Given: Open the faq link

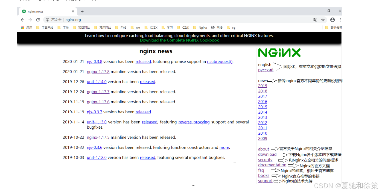Looking at the screenshot, I should [x=261, y=170].
